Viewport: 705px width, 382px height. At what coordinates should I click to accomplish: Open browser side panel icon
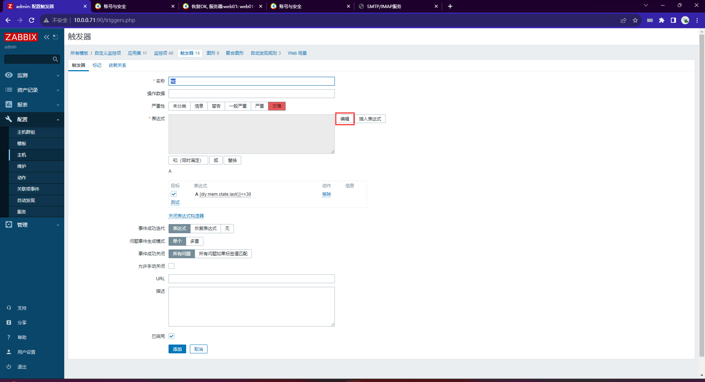point(673,20)
